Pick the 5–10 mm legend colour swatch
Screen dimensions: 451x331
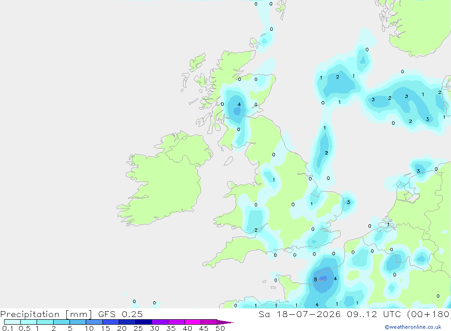(78, 322)
